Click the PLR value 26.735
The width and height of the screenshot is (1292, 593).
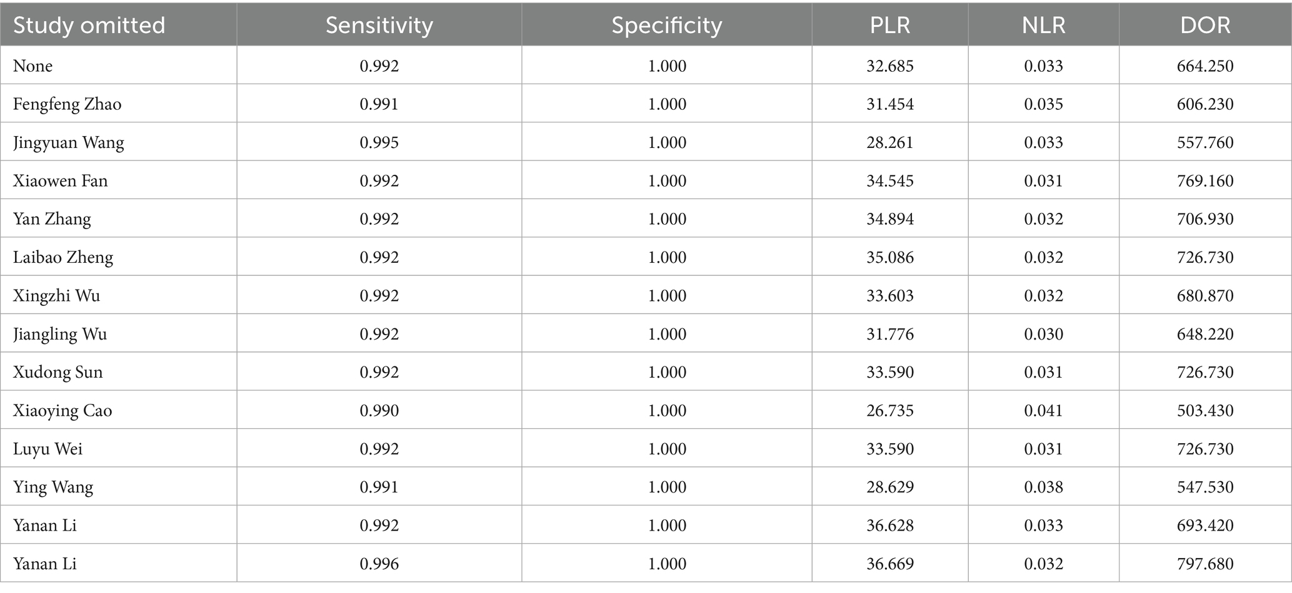click(x=889, y=411)
